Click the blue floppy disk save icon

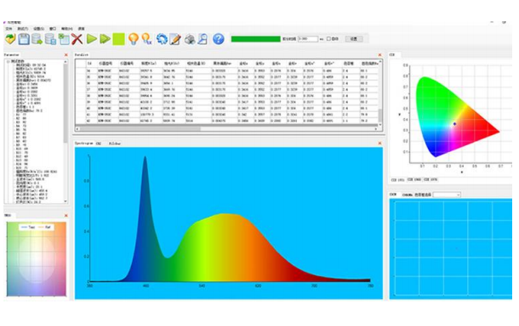pos(24,39)
